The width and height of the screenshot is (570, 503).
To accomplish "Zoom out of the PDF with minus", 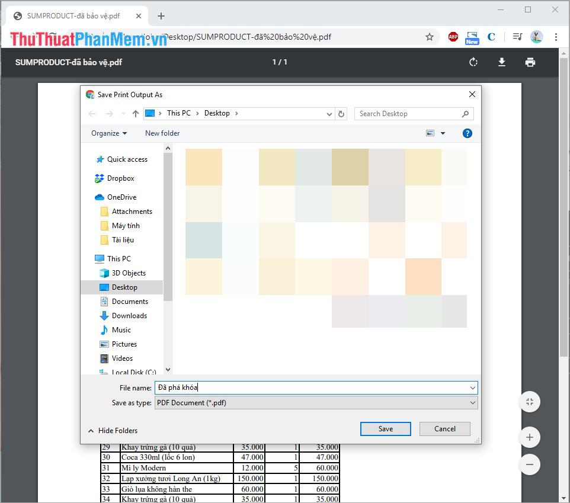I will [530, 464].
